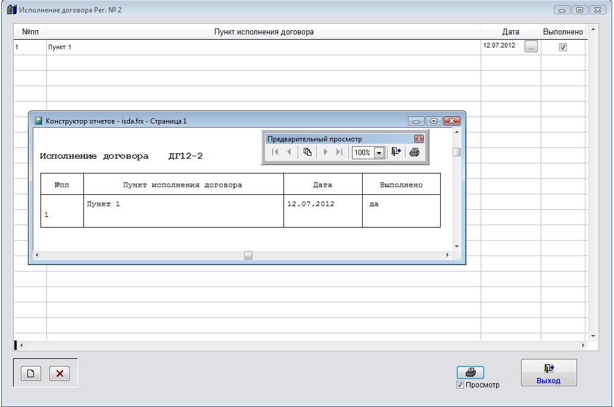This screenshot has height=407, width=614.
Task: Click main grid vertical scrollbar up arrow
Action: pos(593,29)
